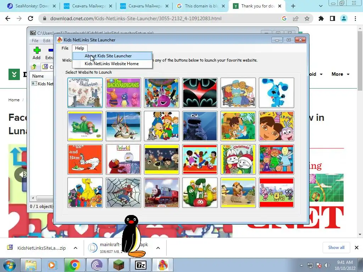363x272 pixels.
Task: Launch the Barney dinosaur website button
Action: coord(162,93)
